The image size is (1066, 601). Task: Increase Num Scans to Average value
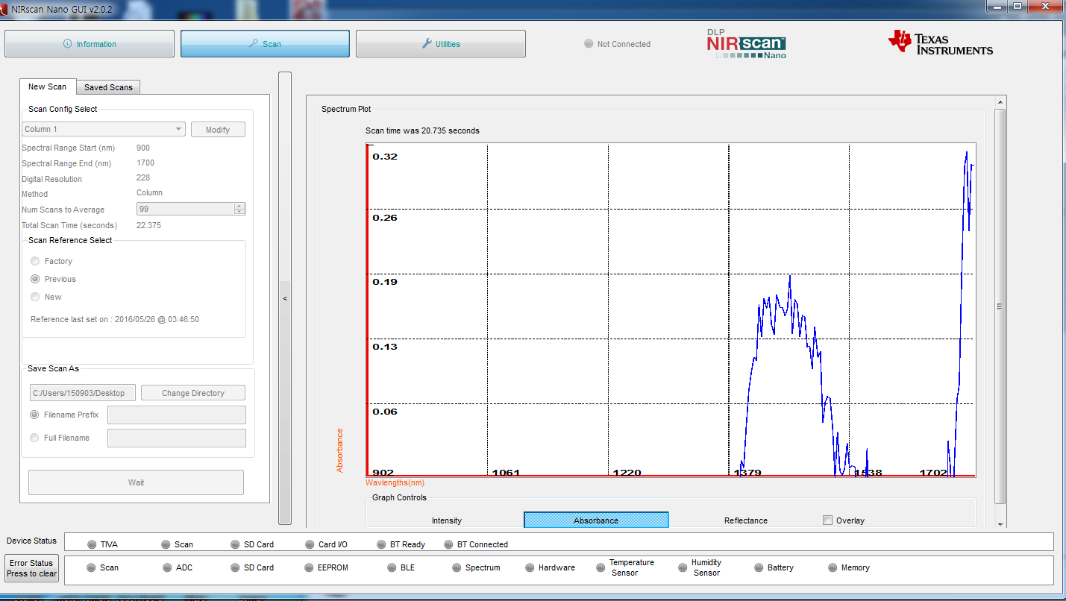(239, 206)
